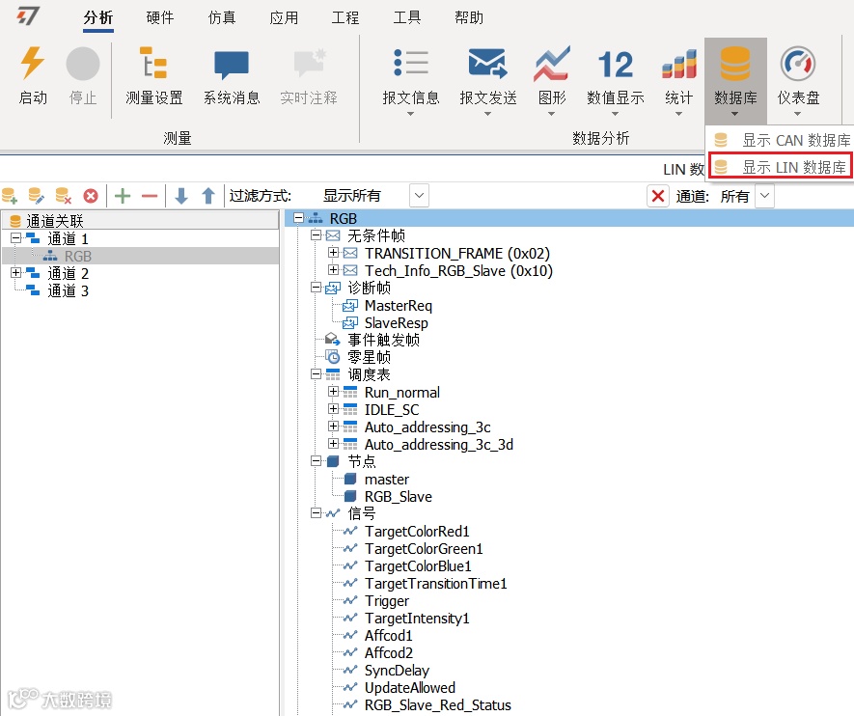Select the SlaveResp diagnostic frame
Screen dimensions: 854x716
[x=396, y=323]
